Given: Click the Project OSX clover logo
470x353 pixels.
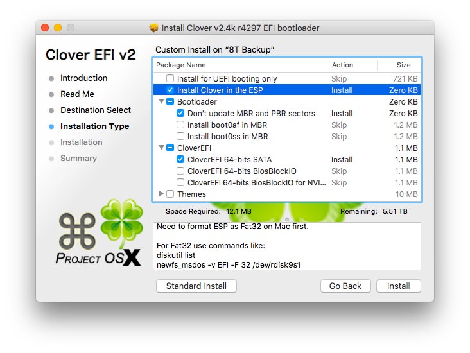Looking at the screenshot, I should coord(99,232).
